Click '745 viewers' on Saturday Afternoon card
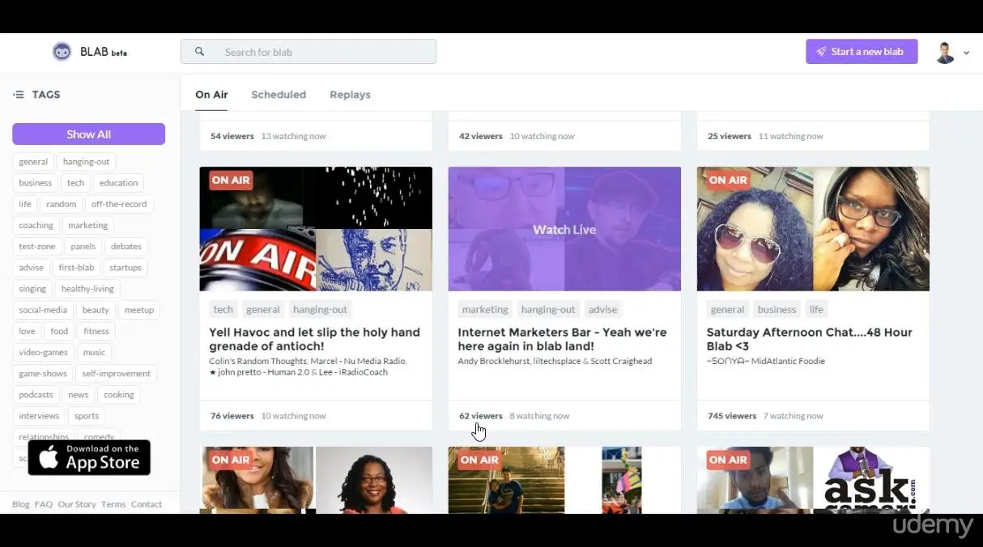Screen dimensions: 983x547 click(x=731, y=416)
